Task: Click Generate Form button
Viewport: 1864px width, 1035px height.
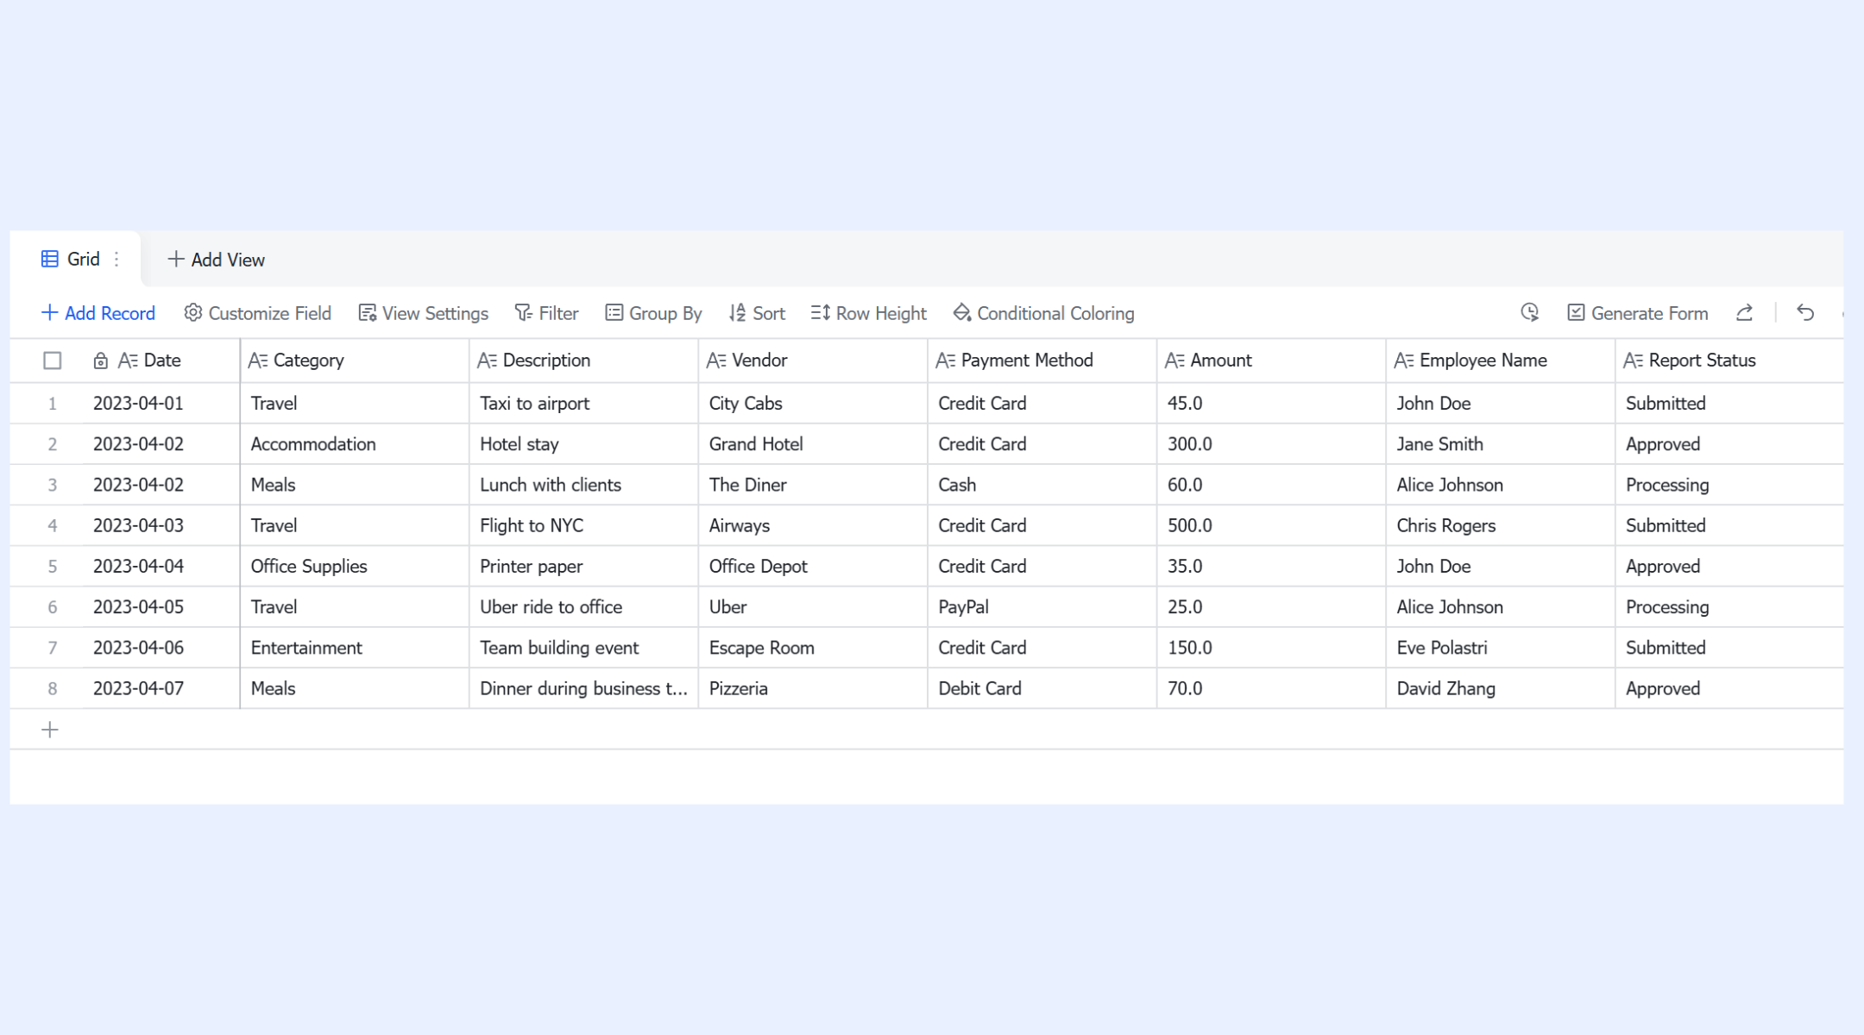Action: point(1637,313)
